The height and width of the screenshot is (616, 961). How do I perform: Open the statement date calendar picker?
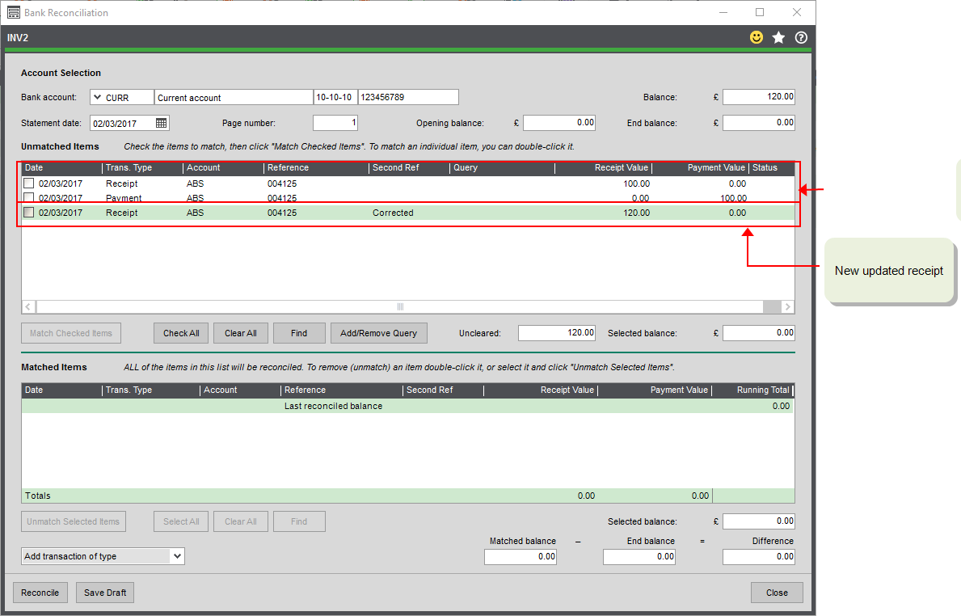pyautogui.click(x=162, y=123)
